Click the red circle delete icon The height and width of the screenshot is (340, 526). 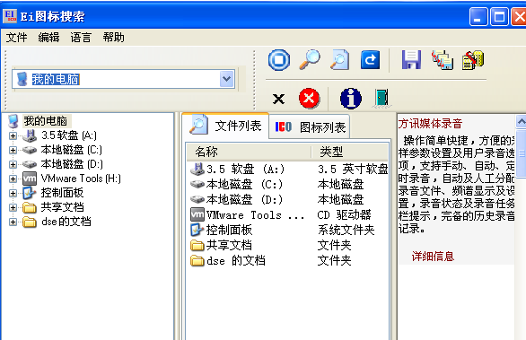[309, 99]
